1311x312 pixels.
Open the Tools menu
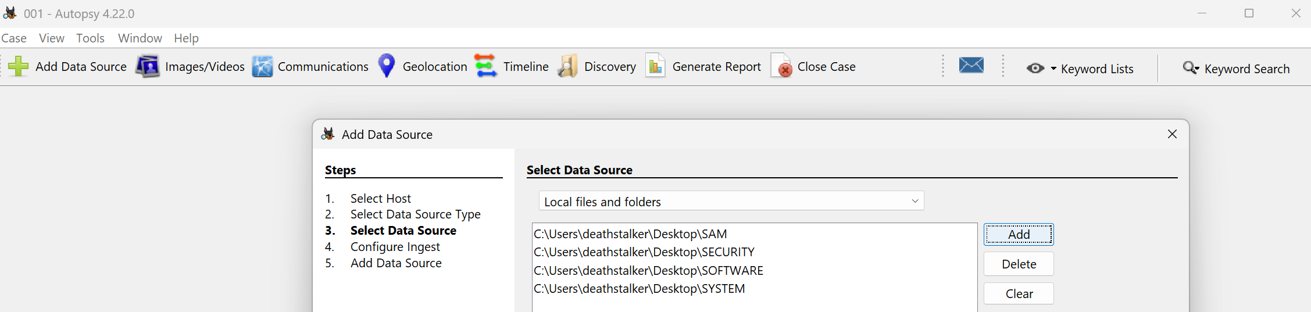click(x=90, y=38)
